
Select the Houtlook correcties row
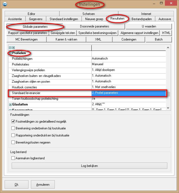pos(87,87)
